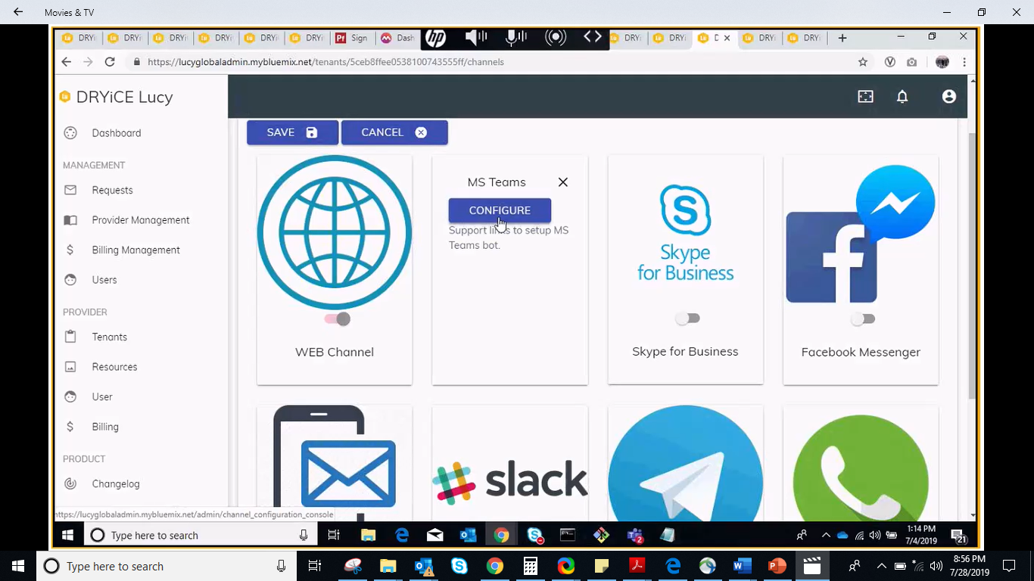This screenshot has height=581, width=1034.
Task: Open Adobe Acrobat from the Windows taskbar
Action: click(637, 566)
